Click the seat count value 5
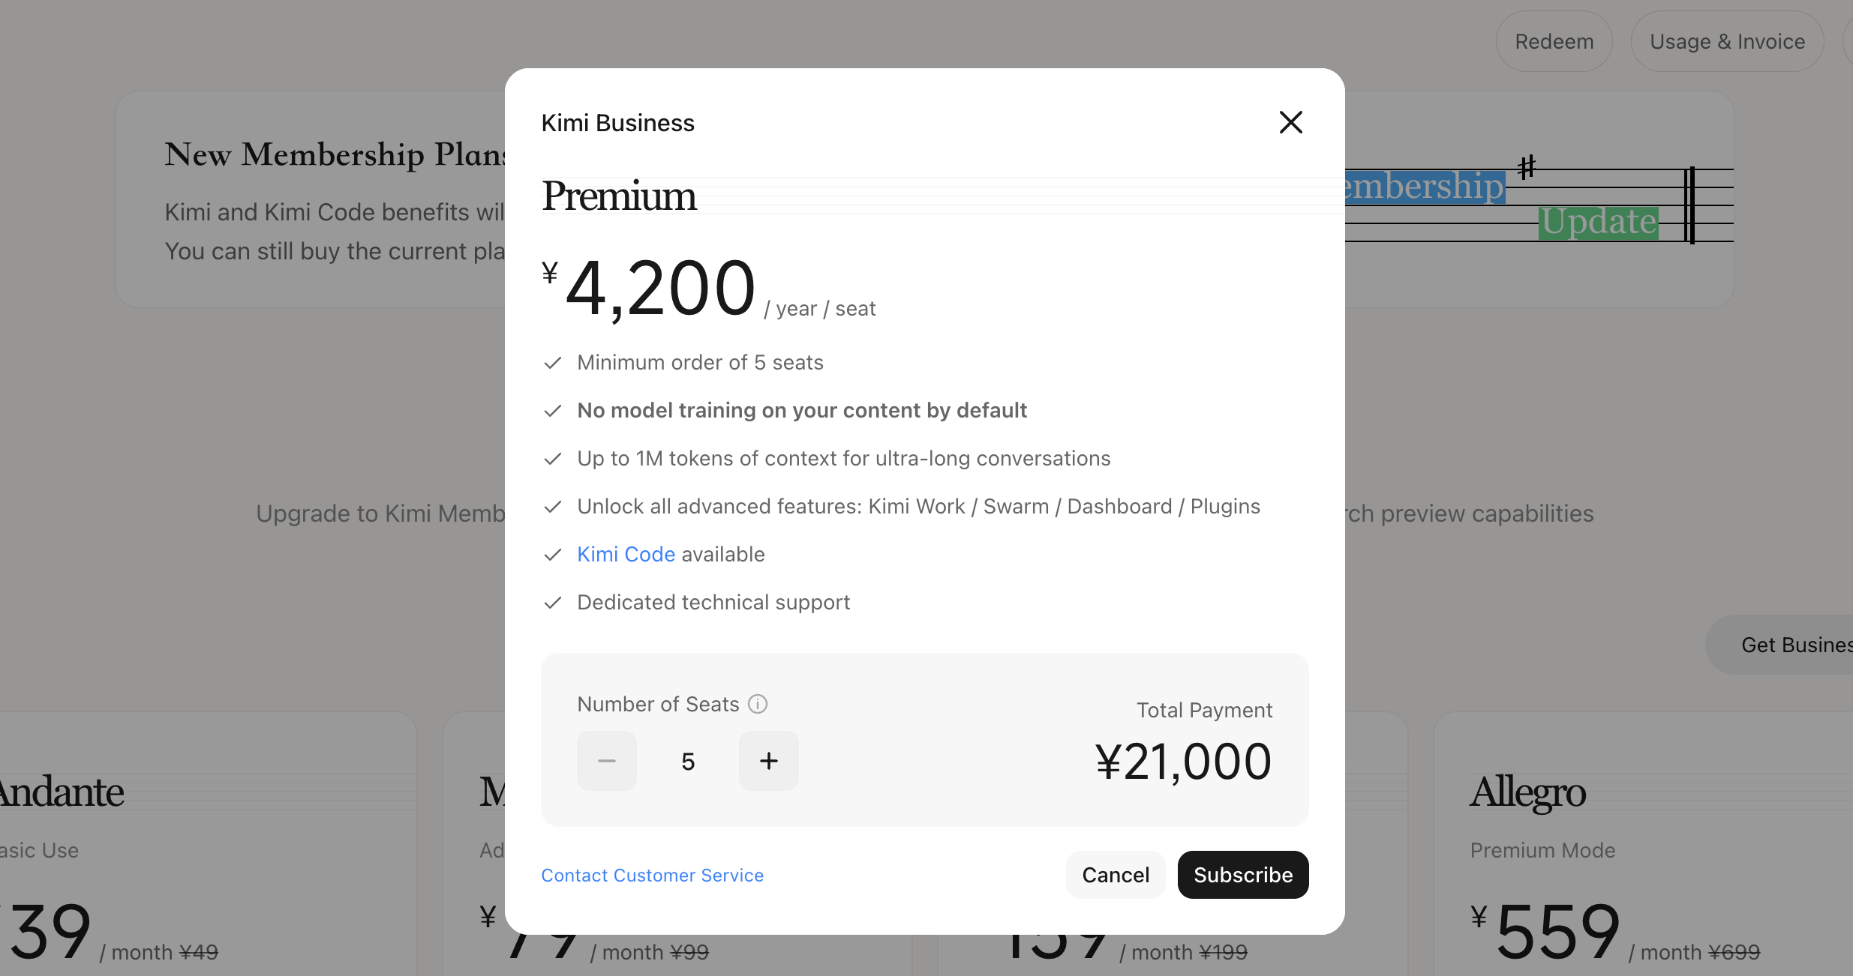The height and width of the screenshot is (976, 1853). [x=688, y=762]
